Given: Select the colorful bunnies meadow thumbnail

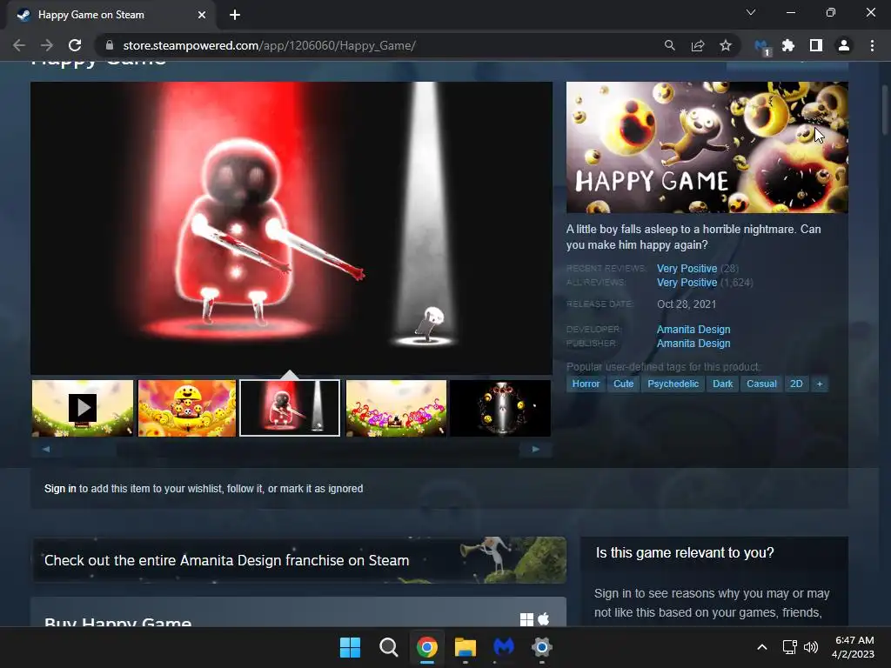Looking at the screenshot, I should (x=396, y=408).
